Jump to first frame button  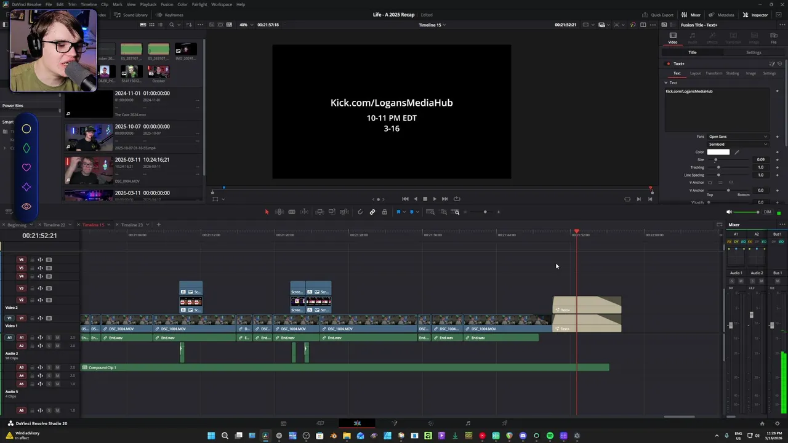[405, 199]
